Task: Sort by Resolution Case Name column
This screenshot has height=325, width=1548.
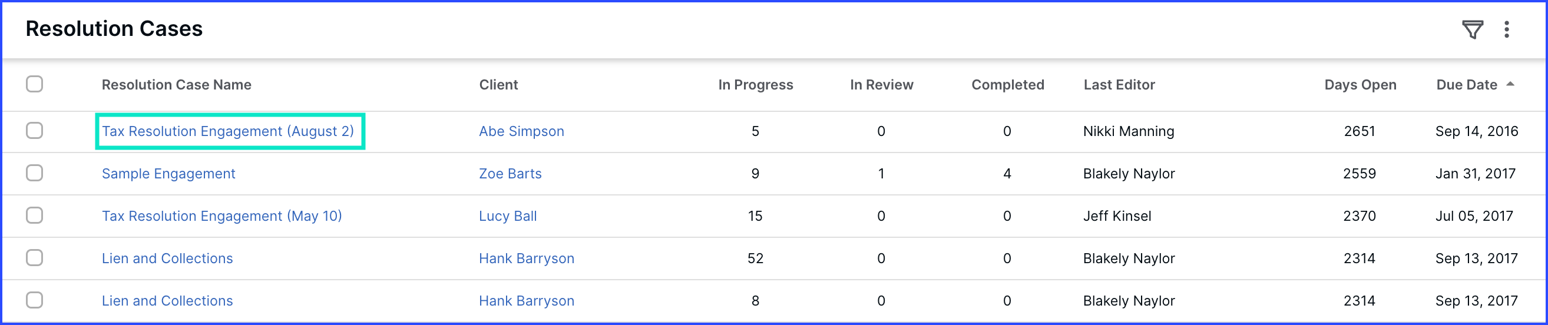Action: pos(176,85)
